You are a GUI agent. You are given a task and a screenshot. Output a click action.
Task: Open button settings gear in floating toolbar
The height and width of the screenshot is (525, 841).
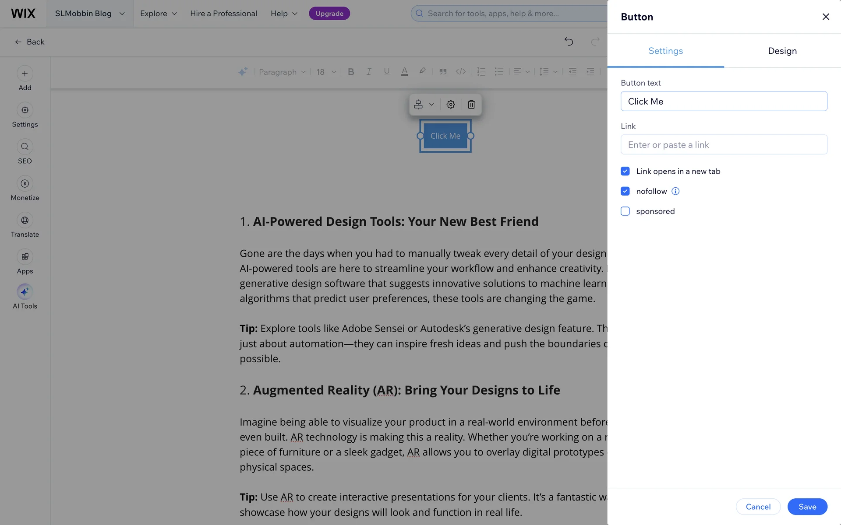[451, 105]
